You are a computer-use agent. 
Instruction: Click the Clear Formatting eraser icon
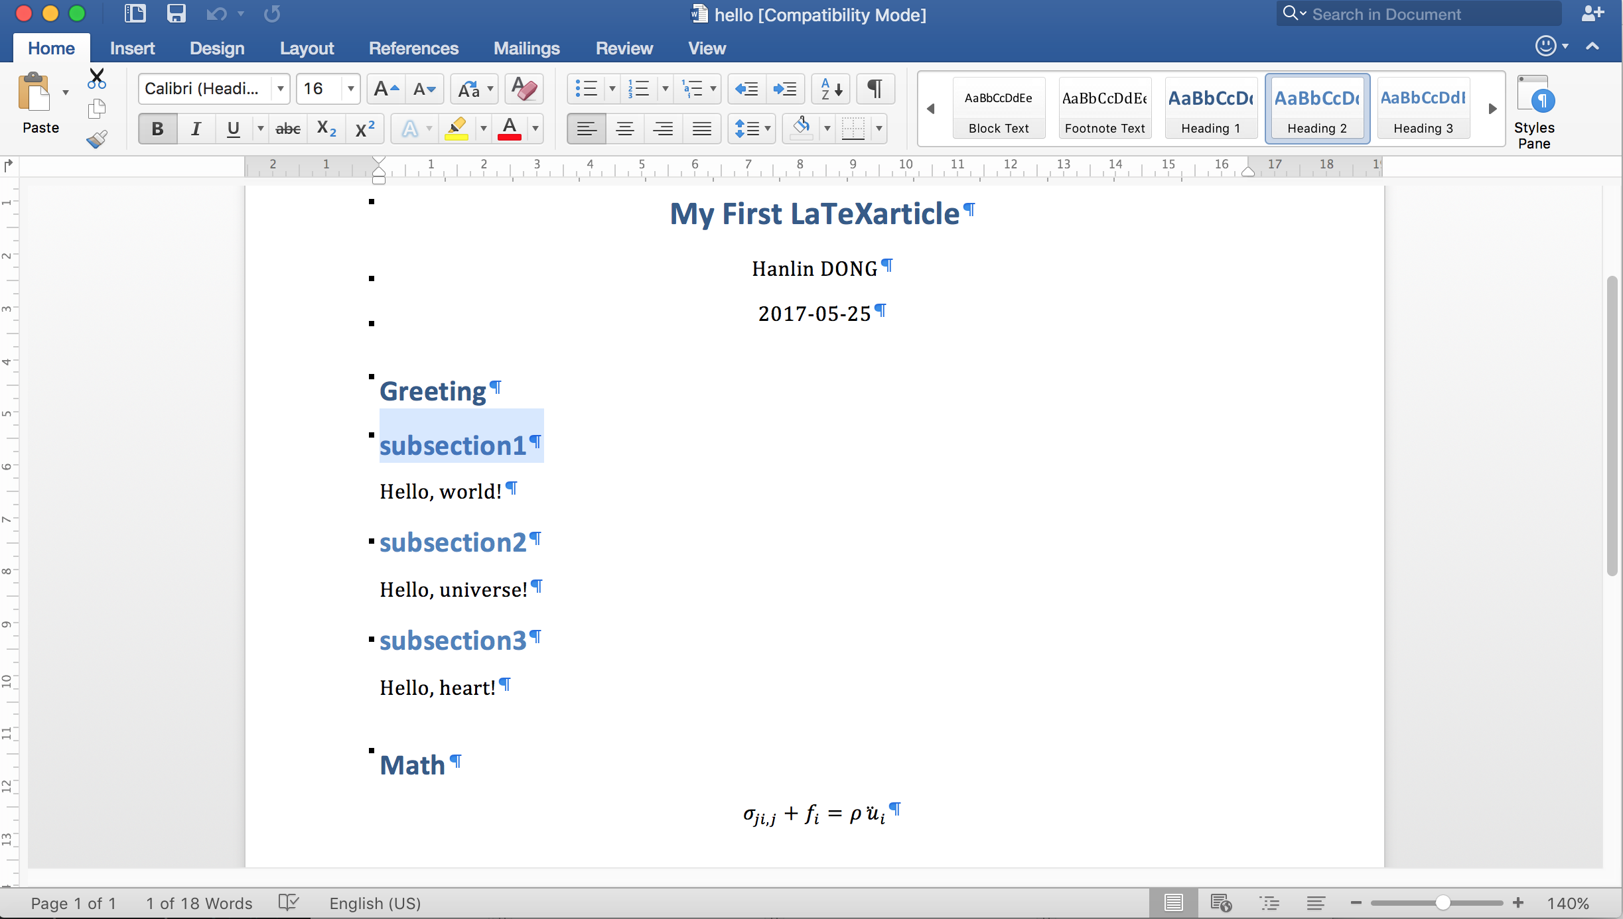[x=524, y=89]
